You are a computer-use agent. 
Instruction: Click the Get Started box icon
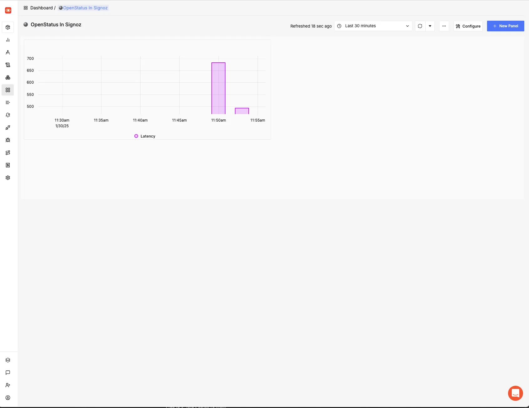pyautogui.click(x=8, y=27)
